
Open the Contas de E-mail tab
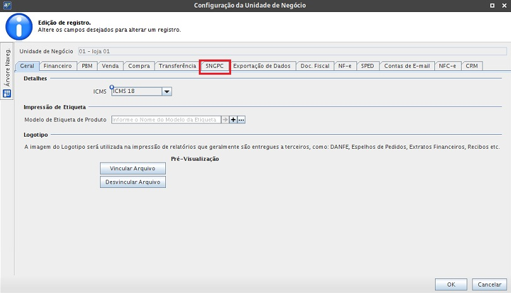tap(407, 66)
